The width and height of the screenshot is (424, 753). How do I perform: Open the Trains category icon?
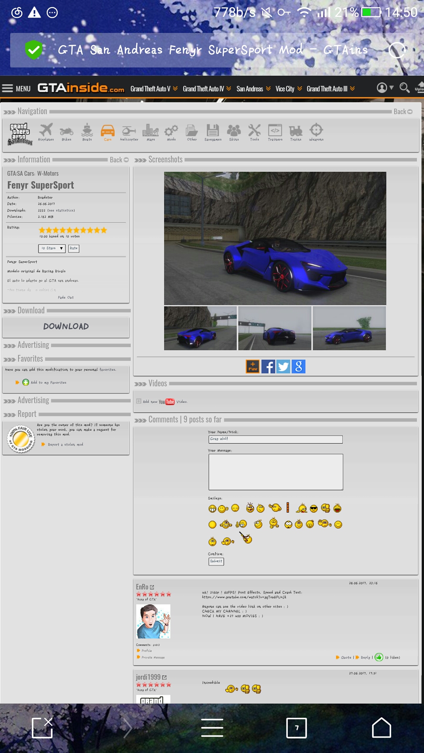coord(296,132)
